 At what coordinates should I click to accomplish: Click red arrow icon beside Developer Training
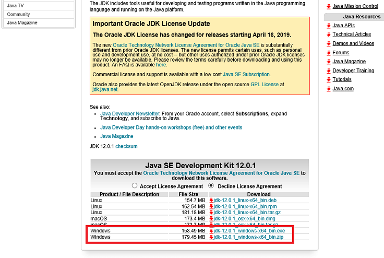click(x=329, y=71)
